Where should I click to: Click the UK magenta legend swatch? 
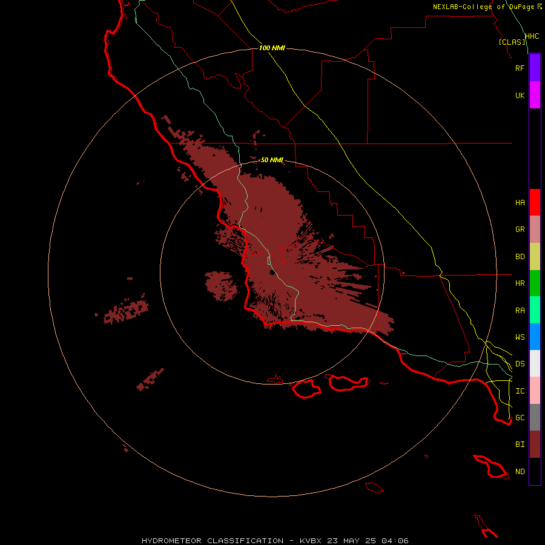[535, 95]
